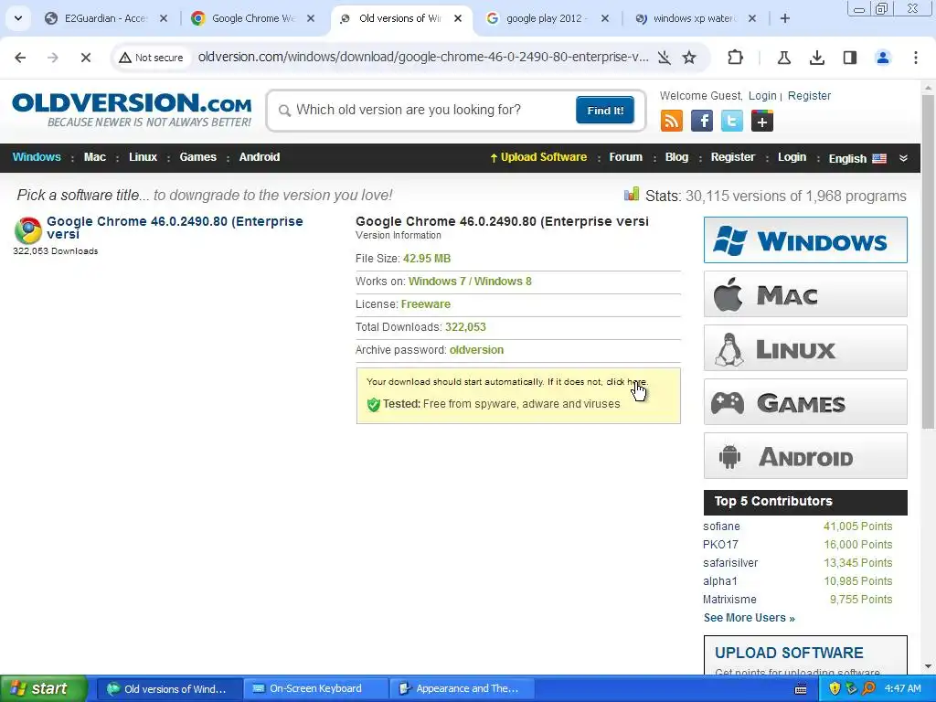The image size is (936, 702).
Task: Click the Not secure site info badge
Action: pos(152,58)
